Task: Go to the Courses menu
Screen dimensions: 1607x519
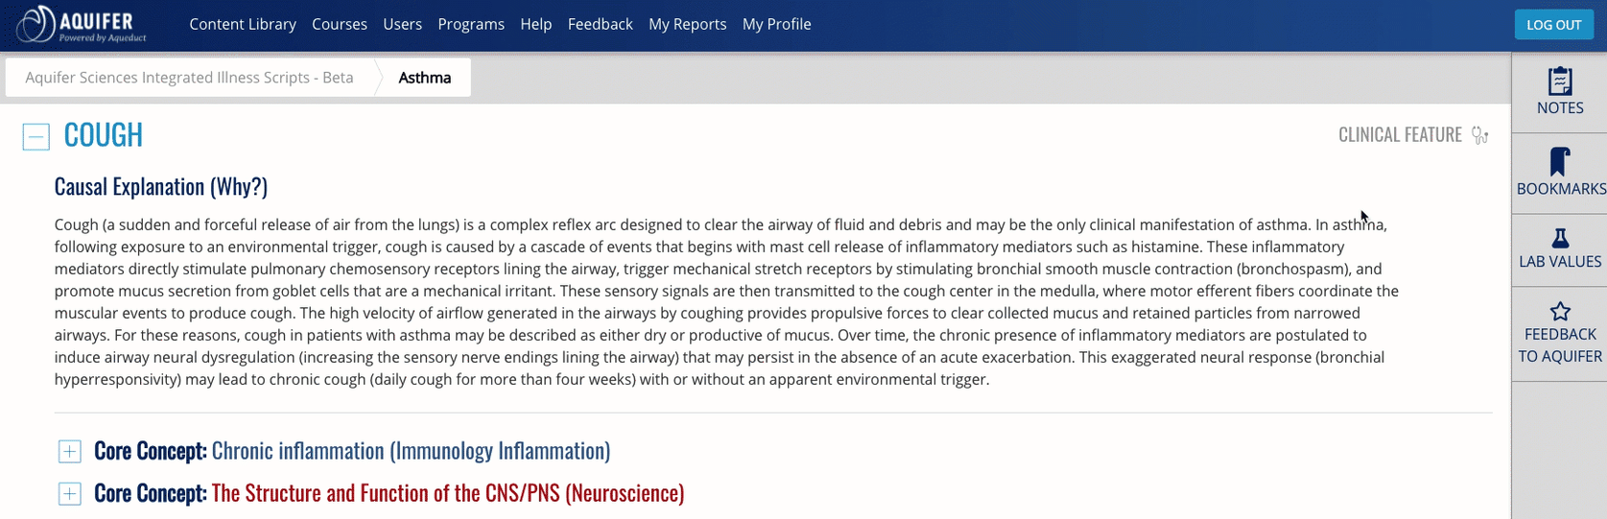Action: tap(340, 24)
